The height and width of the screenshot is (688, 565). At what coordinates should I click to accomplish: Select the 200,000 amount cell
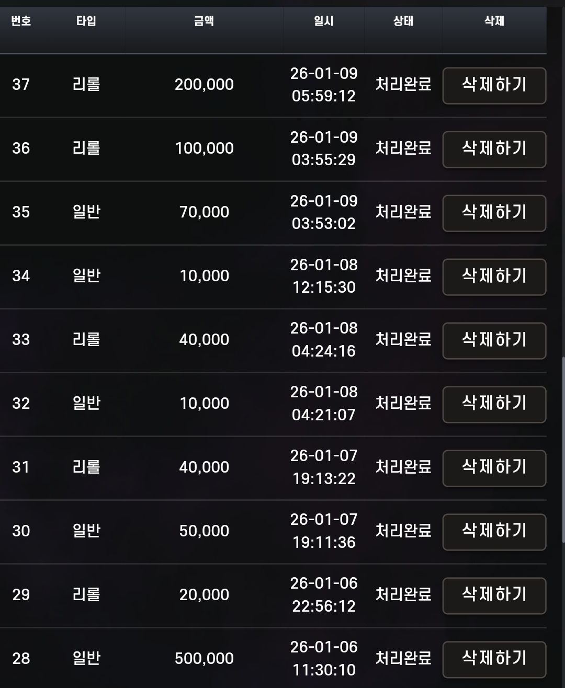[x=204, y=85]
